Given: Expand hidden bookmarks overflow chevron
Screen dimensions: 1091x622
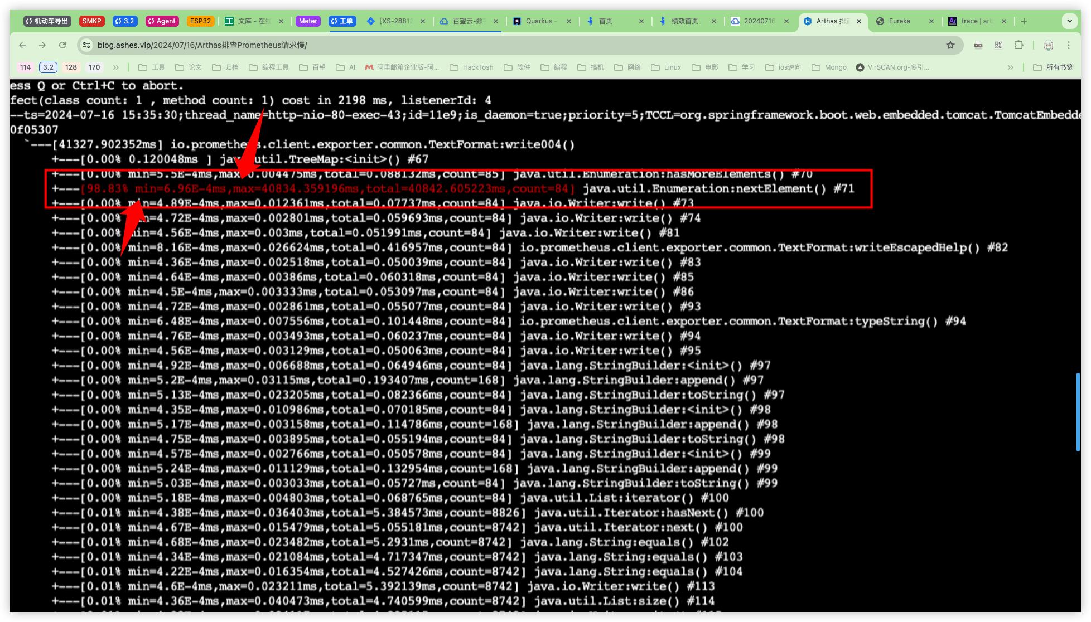Looking at the screenshot, I should (x=1010, y=67).
